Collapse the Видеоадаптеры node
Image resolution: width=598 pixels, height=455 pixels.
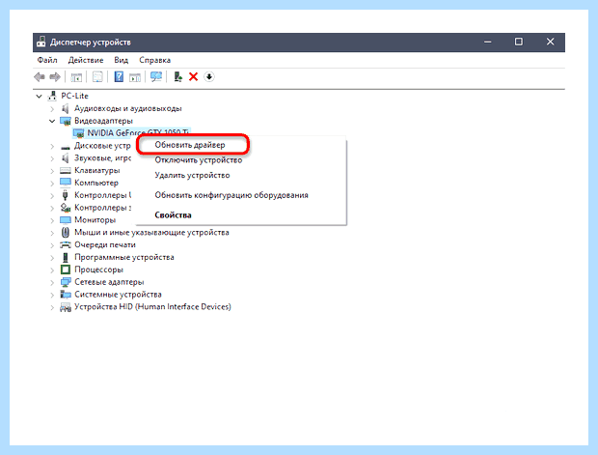click(x=52, y=121)
